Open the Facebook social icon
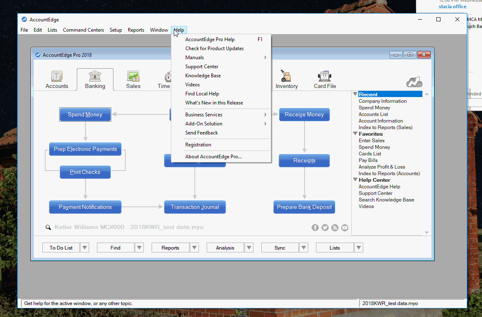This screenshot has width=482, height=317. click(315, 228)
